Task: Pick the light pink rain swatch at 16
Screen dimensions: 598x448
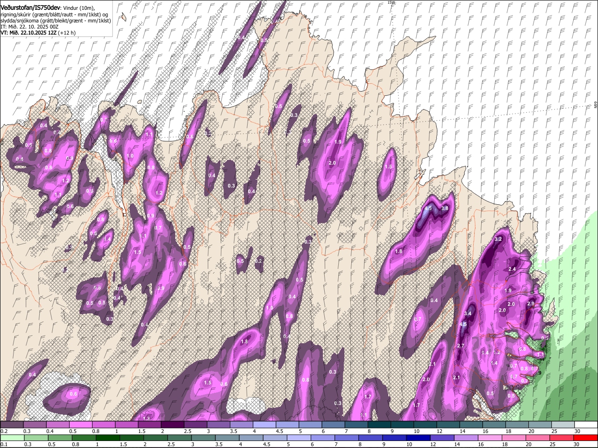Action: pyautogui.click(x=491, y=438)
